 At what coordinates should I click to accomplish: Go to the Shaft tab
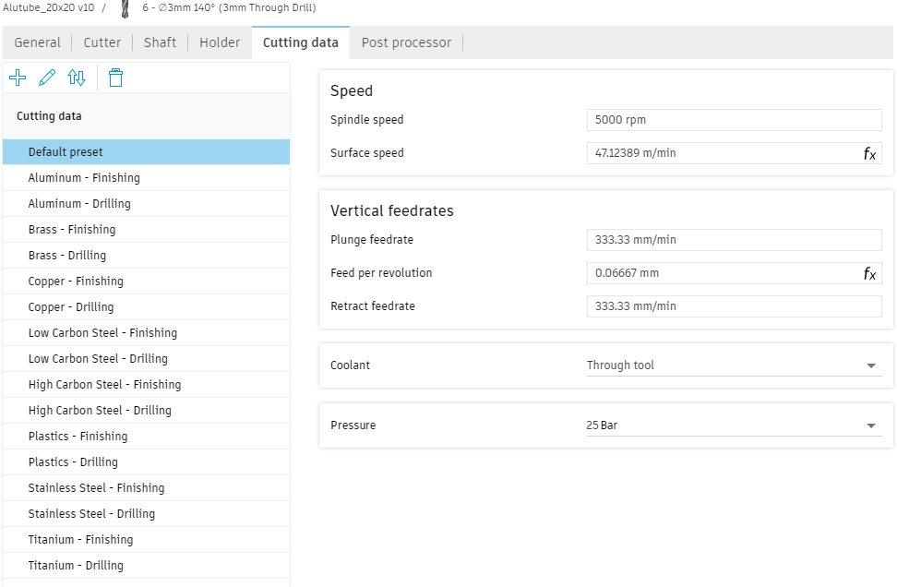pyautogui.click(x=161, y=42)
